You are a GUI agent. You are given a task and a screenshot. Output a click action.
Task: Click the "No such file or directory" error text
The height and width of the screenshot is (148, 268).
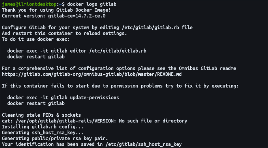[157, 121]
